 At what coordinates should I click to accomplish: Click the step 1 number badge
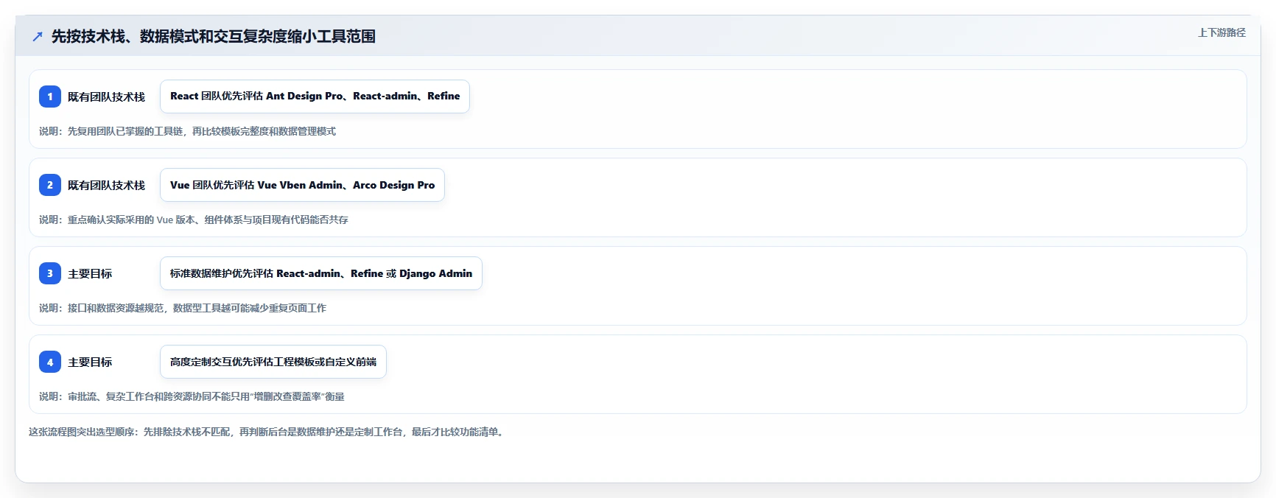(x=50, y=97)
